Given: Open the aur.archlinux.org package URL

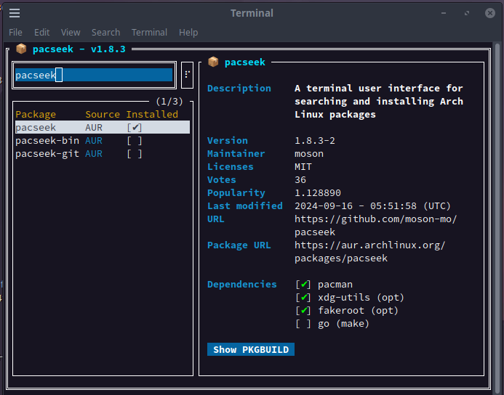Looking at the screenshot, I should click(369, 251).
